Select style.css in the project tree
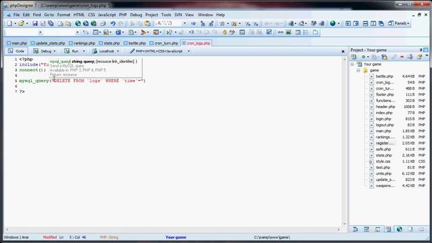 383,161
